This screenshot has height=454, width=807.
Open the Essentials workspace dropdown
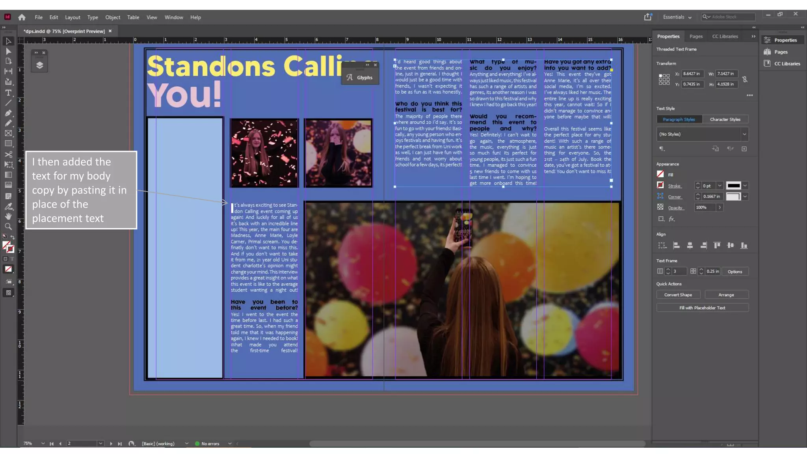click(x=677, y=17)
